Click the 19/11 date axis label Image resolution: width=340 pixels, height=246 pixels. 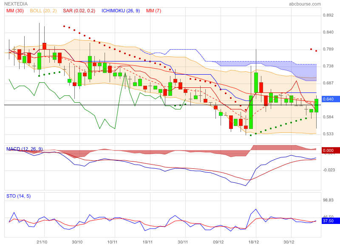click(x=147, y=242)
